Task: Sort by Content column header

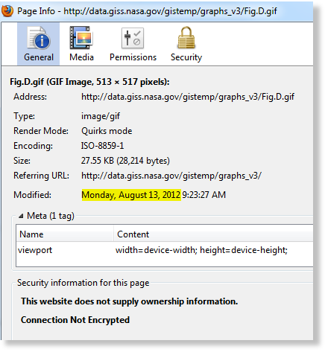Action: click(213, 234)
